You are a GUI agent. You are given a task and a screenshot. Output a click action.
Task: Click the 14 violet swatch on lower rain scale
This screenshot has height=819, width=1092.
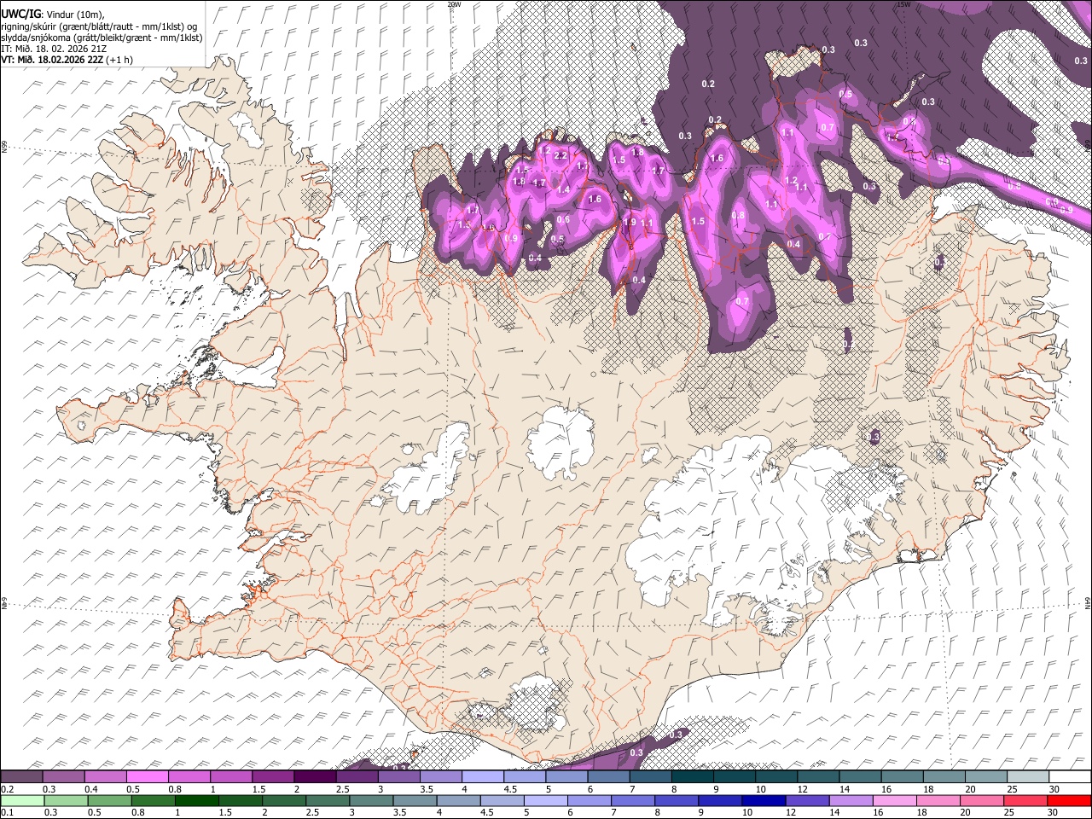(x=851, y=800)
